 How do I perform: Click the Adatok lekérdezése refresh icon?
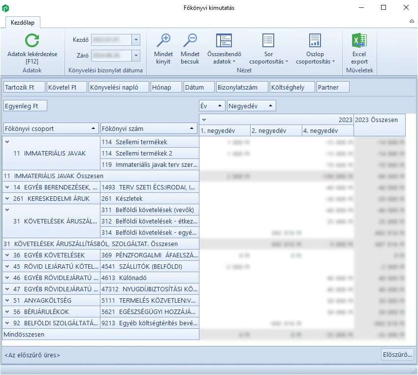(32, 41)
